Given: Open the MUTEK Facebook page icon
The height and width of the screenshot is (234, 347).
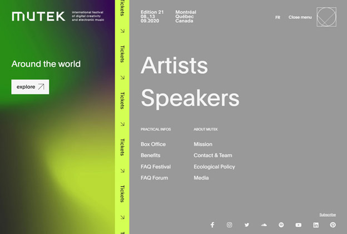Looking at the screenshot, I should coord(212,225).
